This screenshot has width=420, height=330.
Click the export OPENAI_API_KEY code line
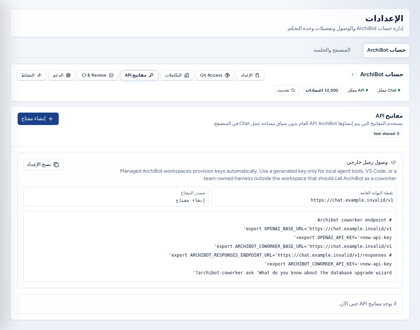pyautogui.click(x=343, y=238)
